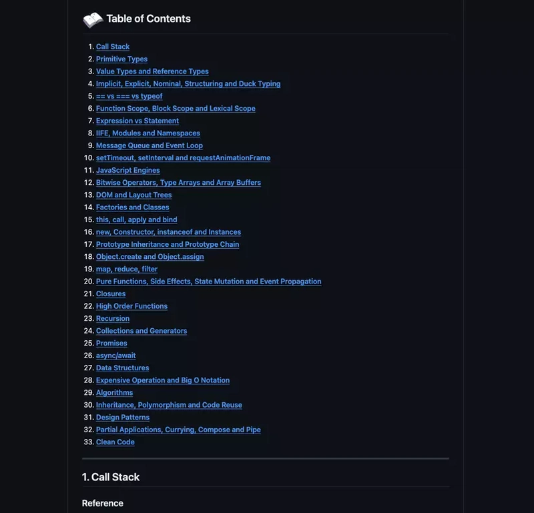
Task: Select the == vs === vs typeof link
Action: tap(129, 96)
